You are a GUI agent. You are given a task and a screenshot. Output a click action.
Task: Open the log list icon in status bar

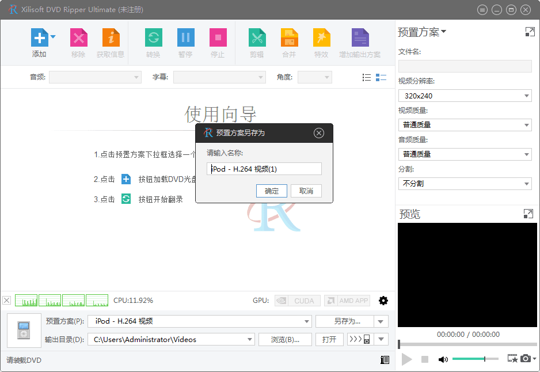pyautogui.click(x=385, y=360)
